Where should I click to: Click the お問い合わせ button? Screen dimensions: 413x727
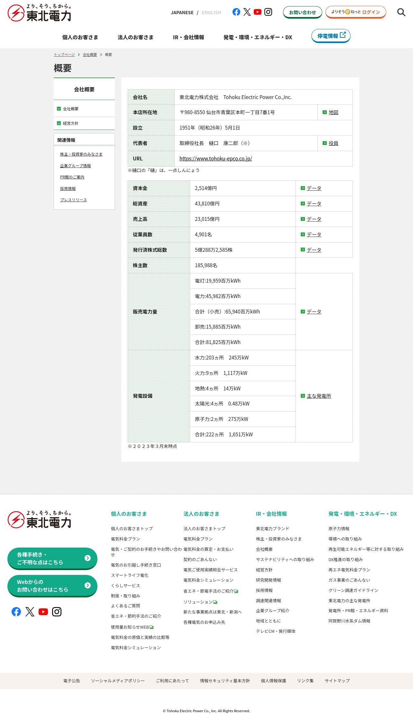302,12
